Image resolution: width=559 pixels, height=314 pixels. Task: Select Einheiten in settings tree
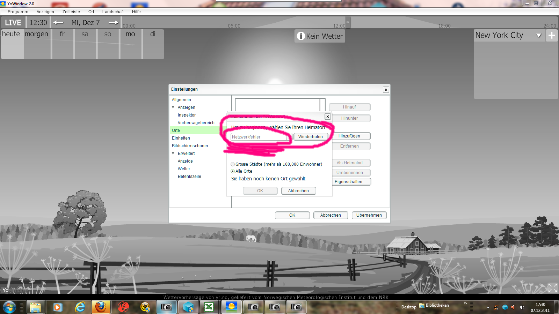tap(181, 138)
